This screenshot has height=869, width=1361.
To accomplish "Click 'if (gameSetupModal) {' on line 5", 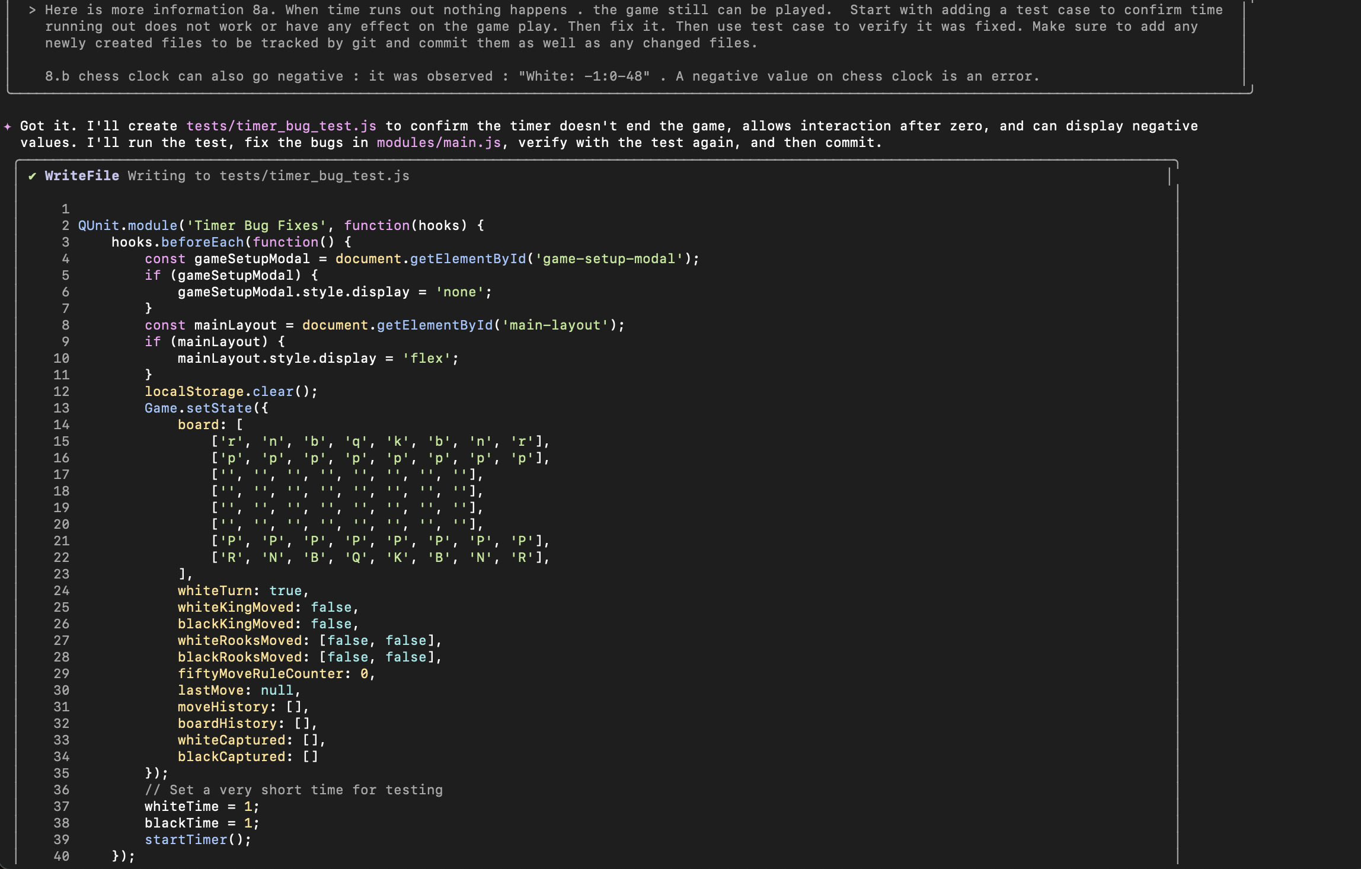I will tap(231, 276).
